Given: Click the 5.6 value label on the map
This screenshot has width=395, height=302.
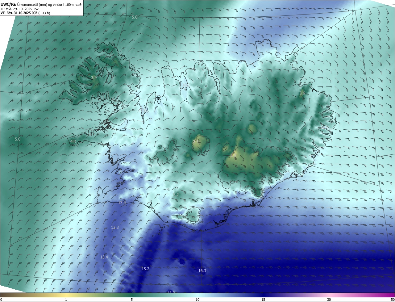Looking at the screenshot, I should pyautogui.click(x=135, y=17).
